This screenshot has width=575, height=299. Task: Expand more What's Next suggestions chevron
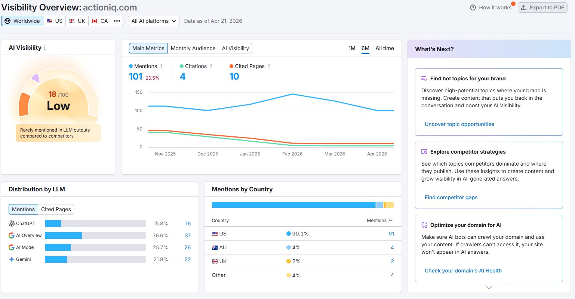tap(489, 287)
